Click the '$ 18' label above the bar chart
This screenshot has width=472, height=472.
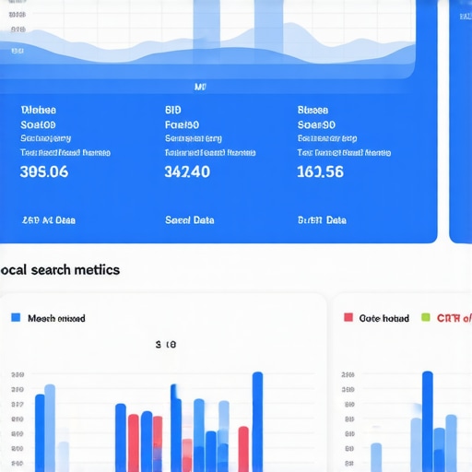[x=166, y=345]
